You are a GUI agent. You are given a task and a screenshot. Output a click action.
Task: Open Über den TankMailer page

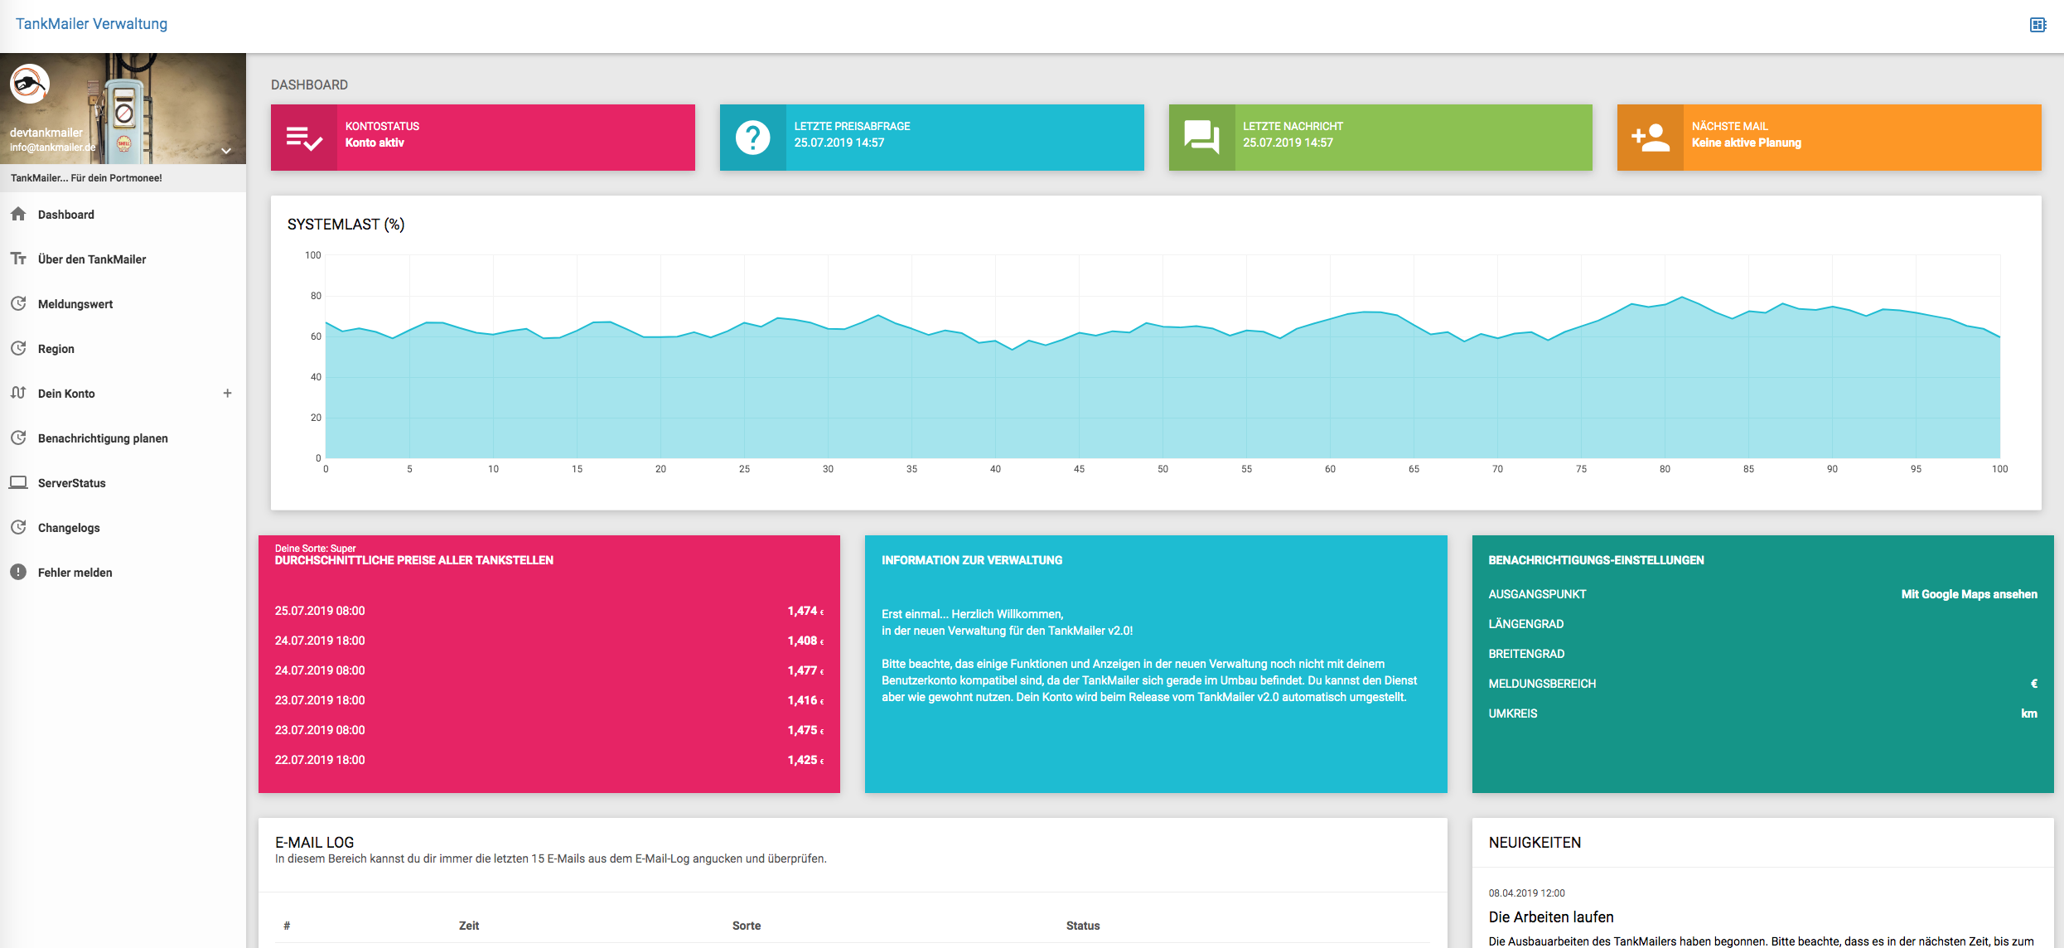123,259
